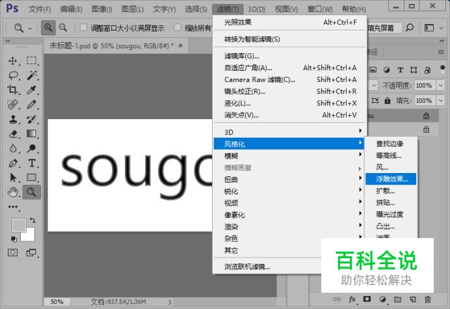The image size is (450, 309).
Task: Open 滤镜库(G) filter gallery
Action: click(289, 56)
